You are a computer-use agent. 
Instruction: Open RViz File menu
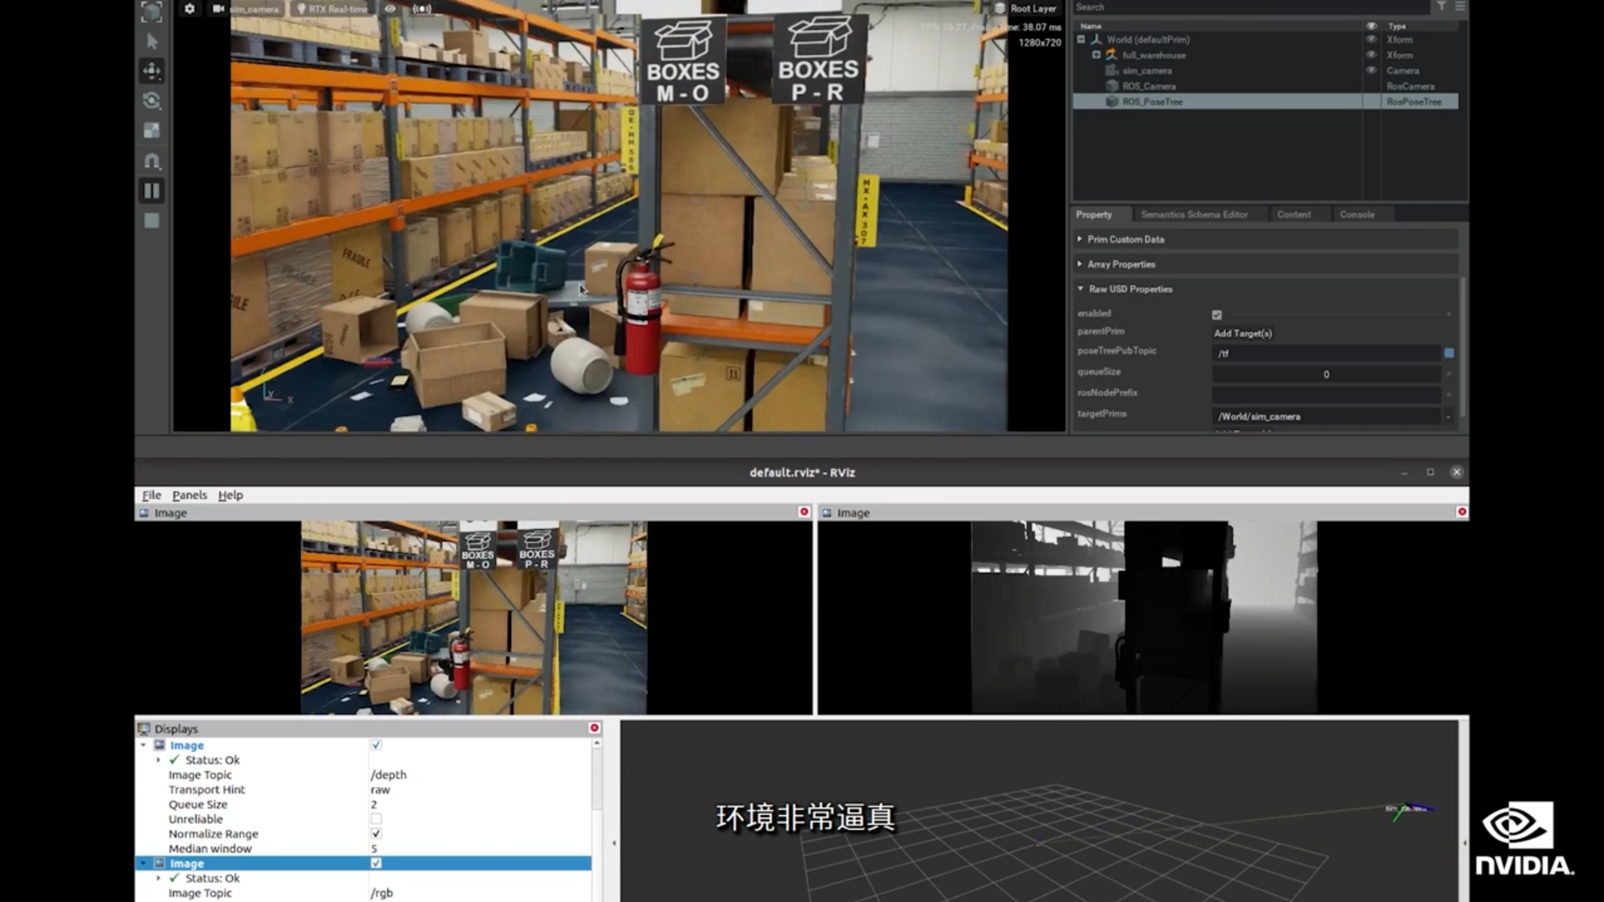point(152,495)
